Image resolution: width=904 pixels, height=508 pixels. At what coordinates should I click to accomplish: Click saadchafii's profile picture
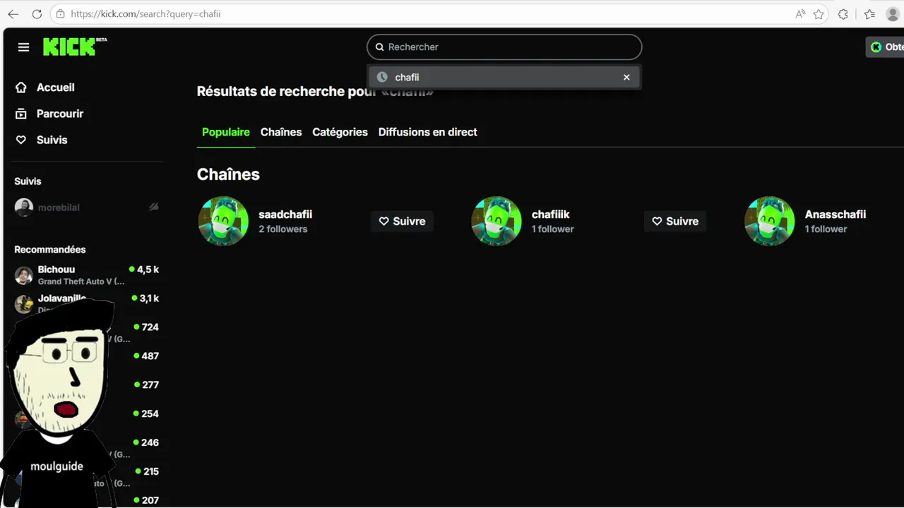click(x=223, y=221)
